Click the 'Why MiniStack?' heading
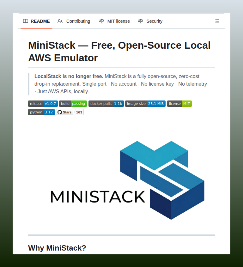 point(57,248)
